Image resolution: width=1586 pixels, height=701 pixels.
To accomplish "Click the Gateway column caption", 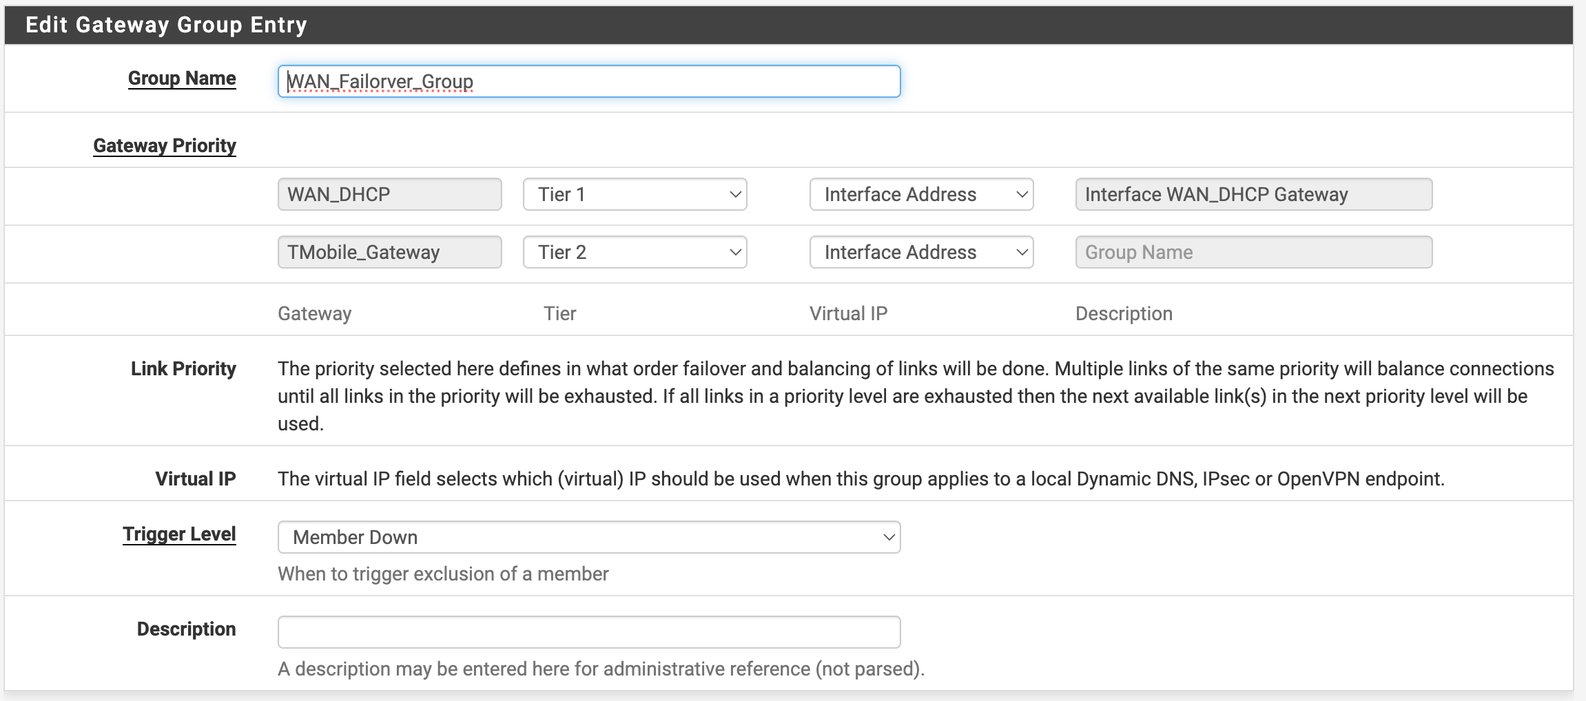I will point(314,314).
